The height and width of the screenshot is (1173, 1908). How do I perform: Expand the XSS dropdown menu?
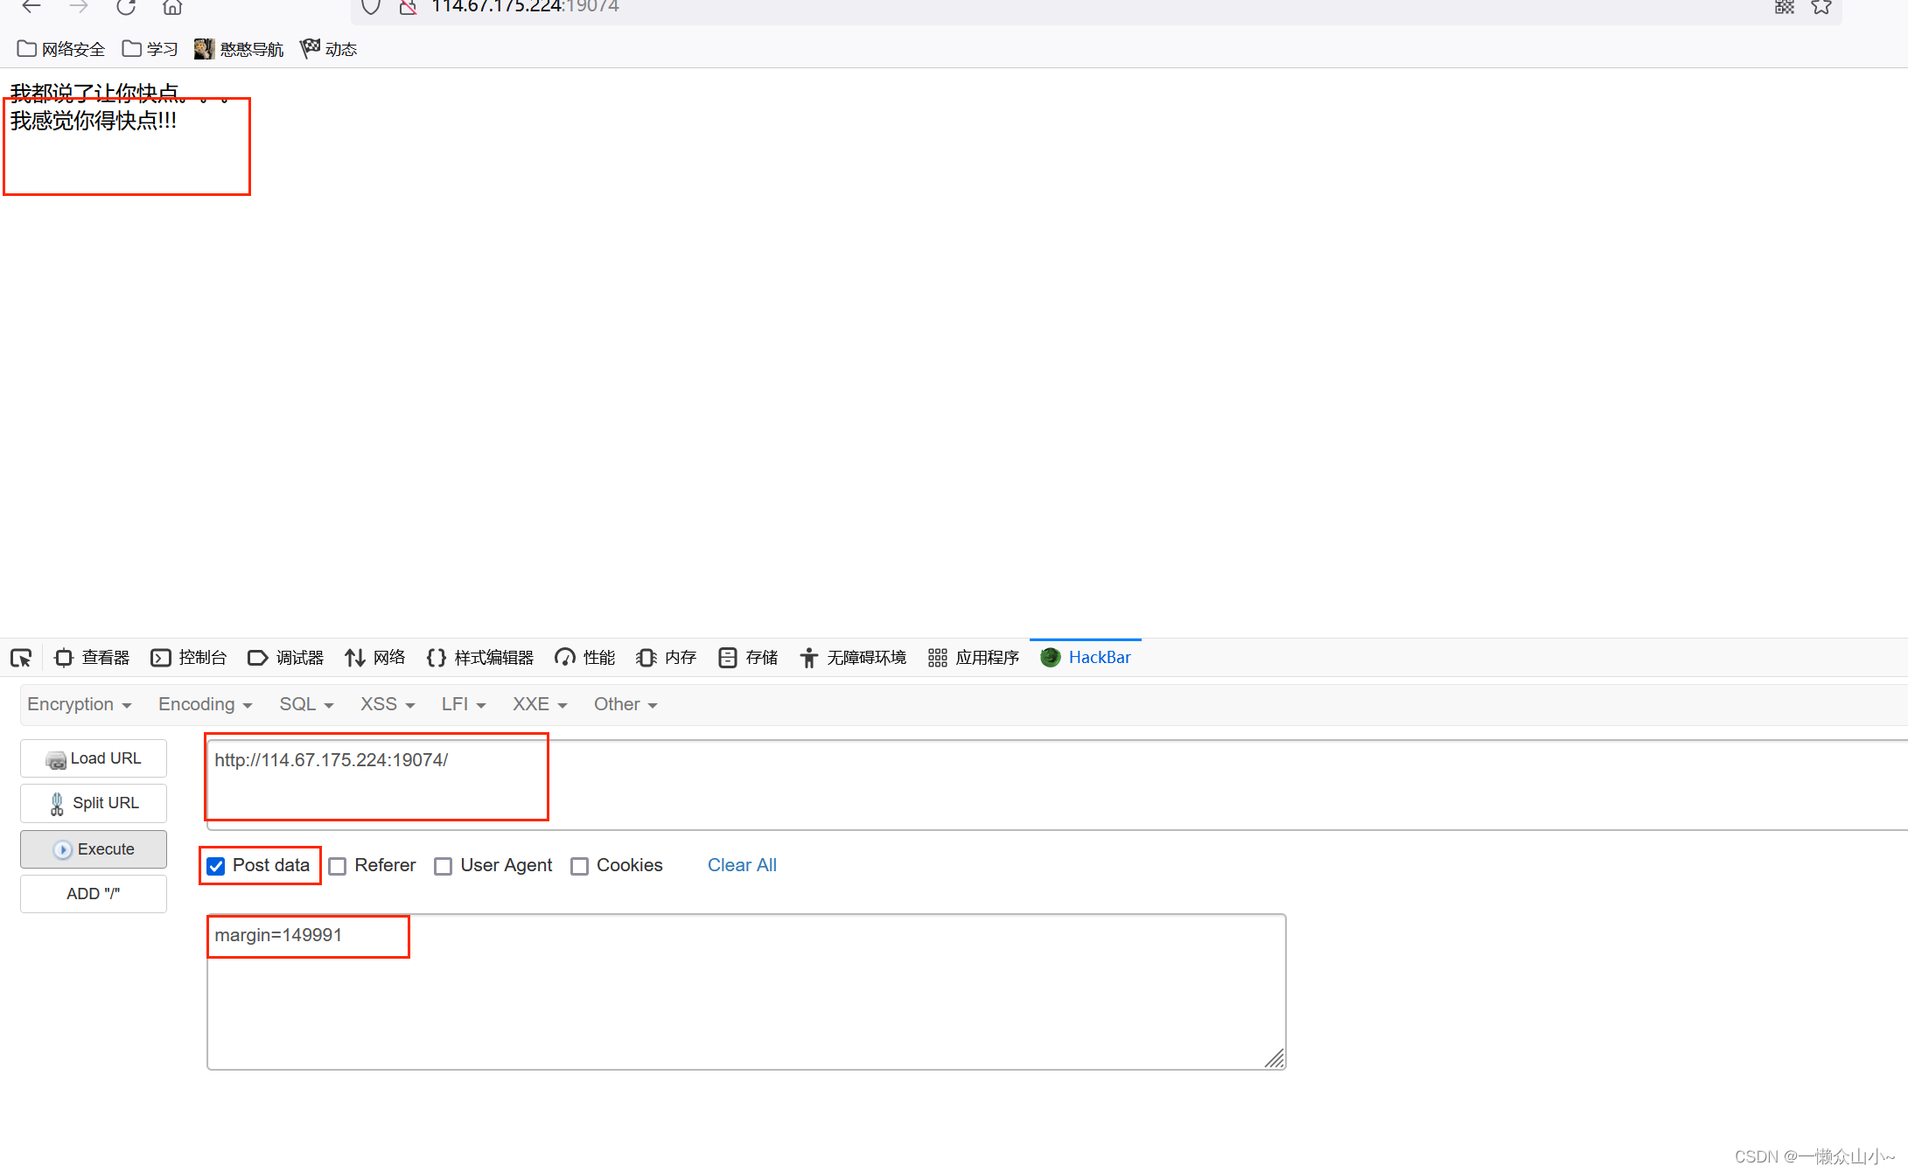(387, 704)
